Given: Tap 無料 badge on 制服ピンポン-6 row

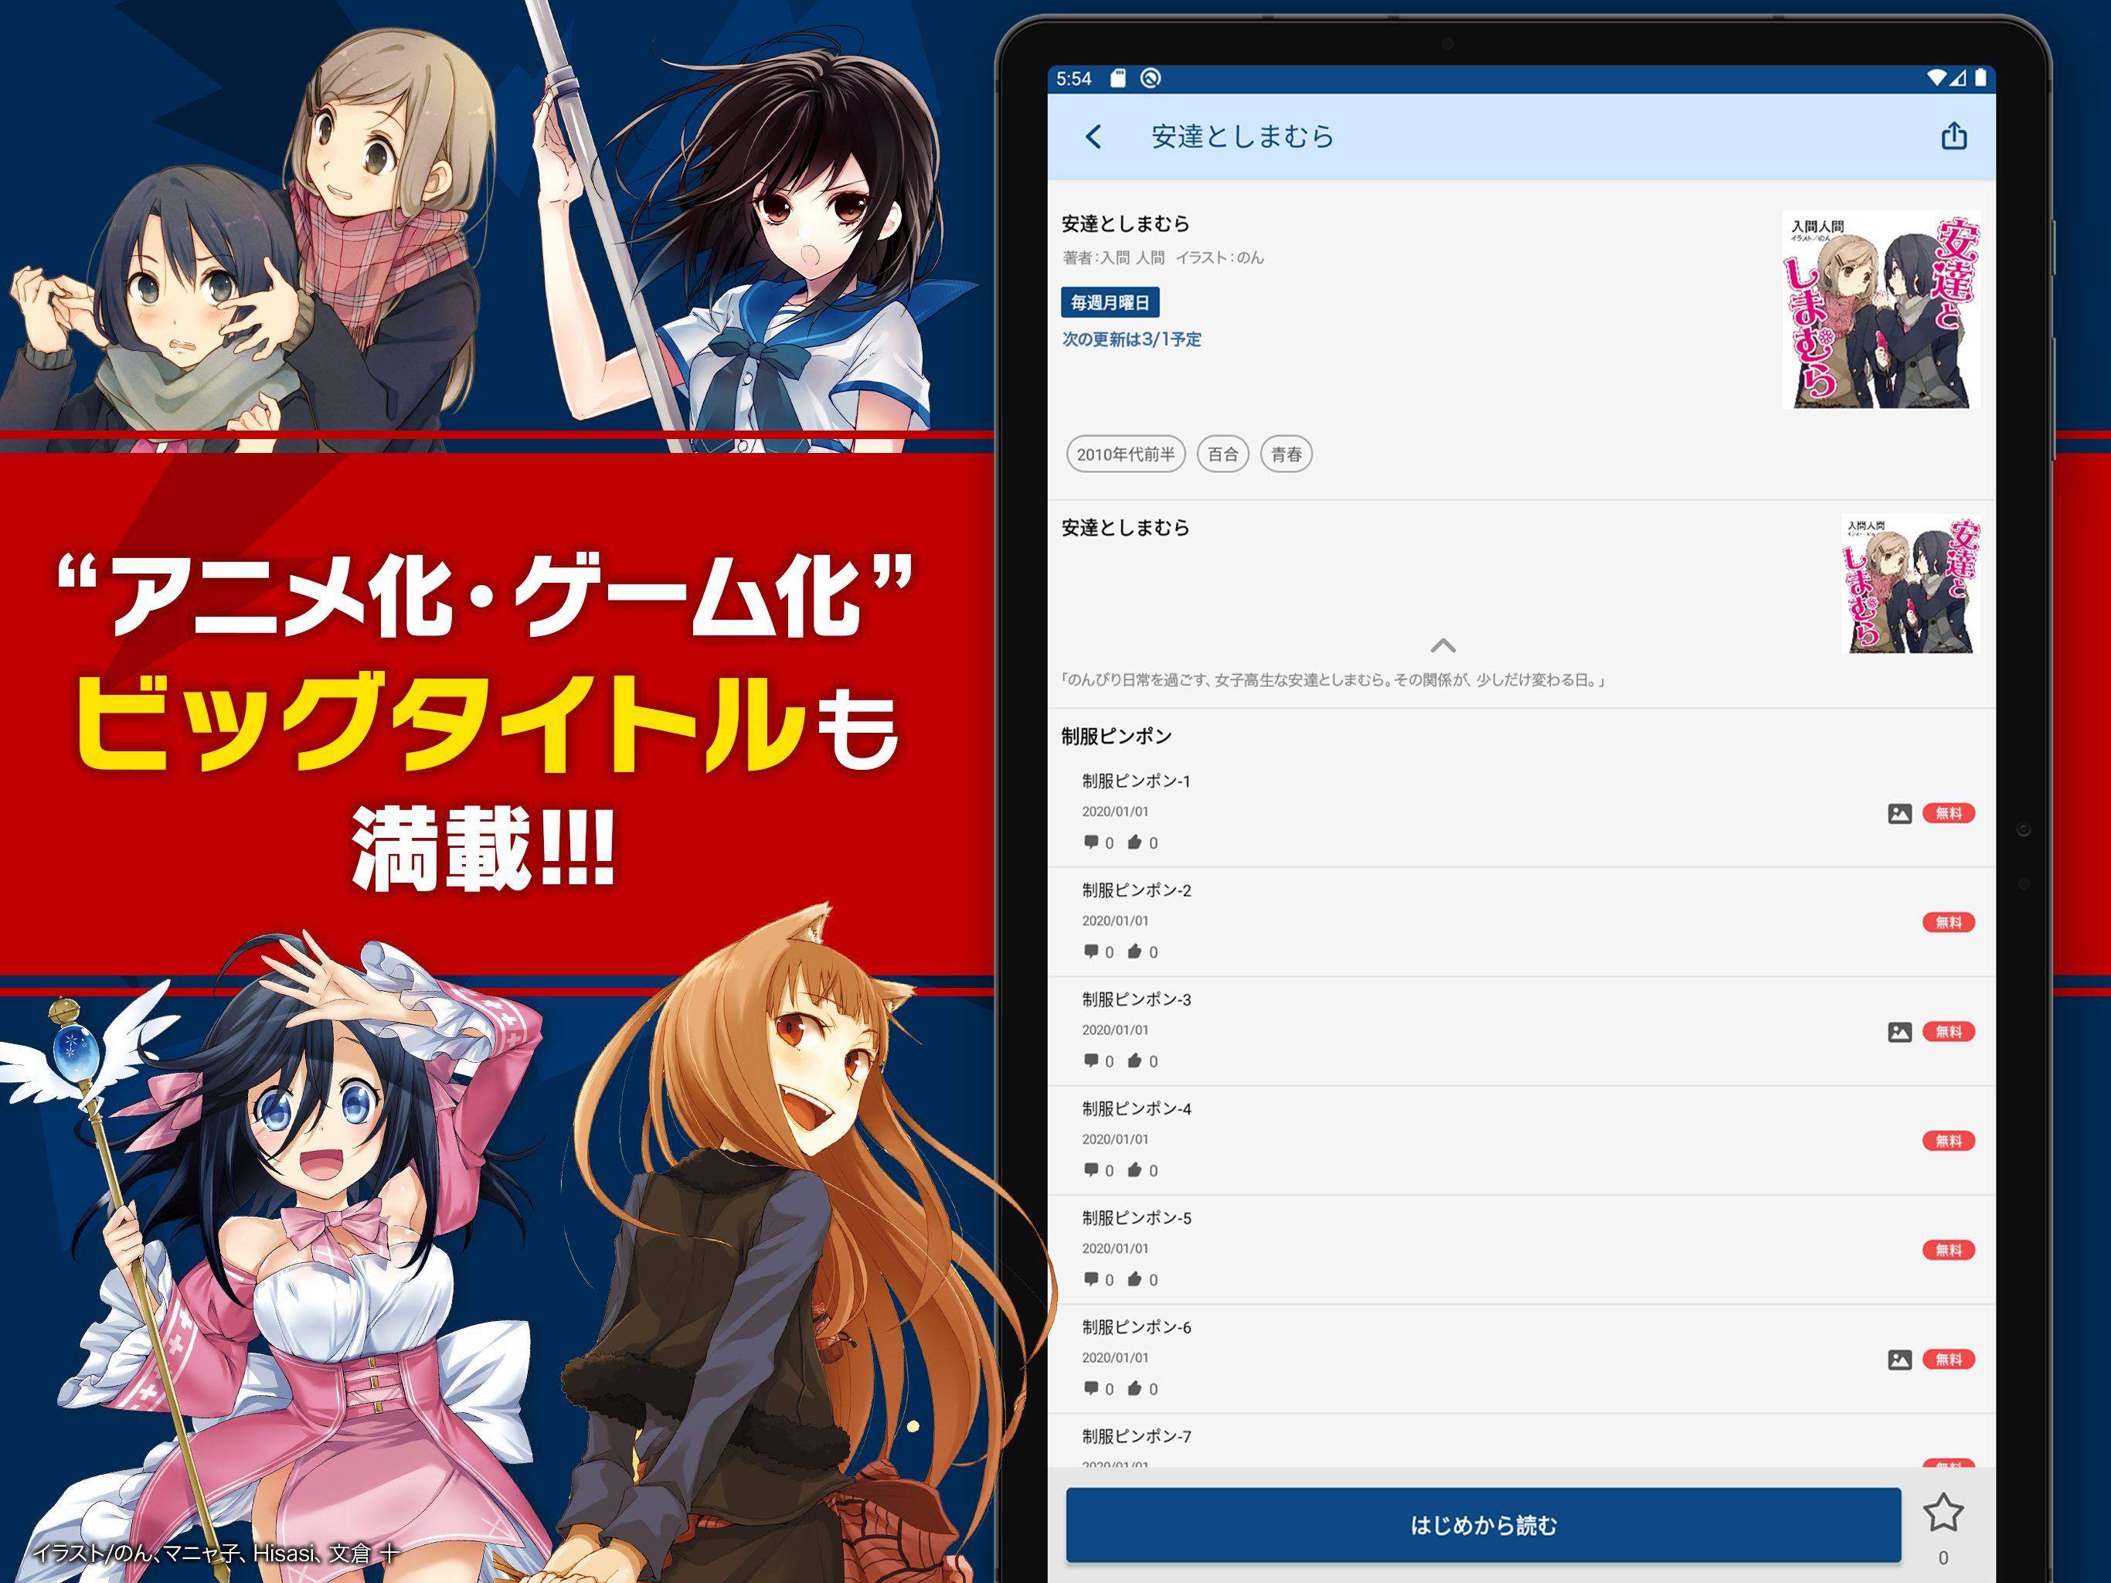Looking at the screenshot, I should [1948, 1360].
